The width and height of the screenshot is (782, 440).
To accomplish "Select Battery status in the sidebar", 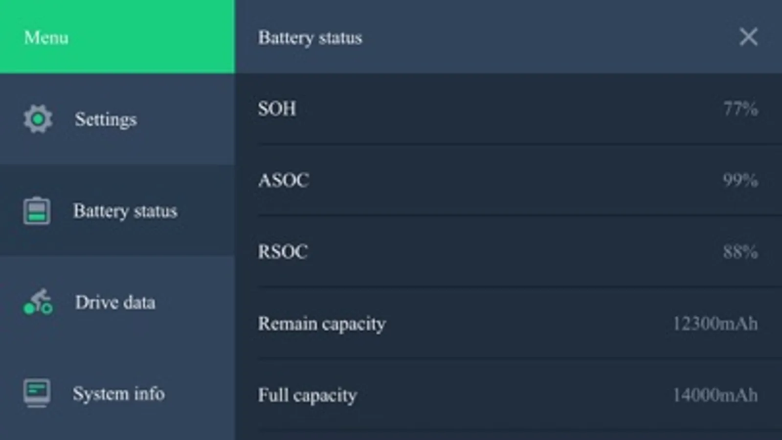I will (125, 211).
